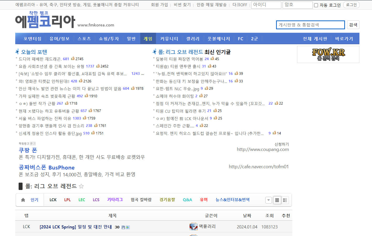Open the 게임 menu
Image resolution: width=372 pixels, height=236 pixels.
(x=148, y=39)
